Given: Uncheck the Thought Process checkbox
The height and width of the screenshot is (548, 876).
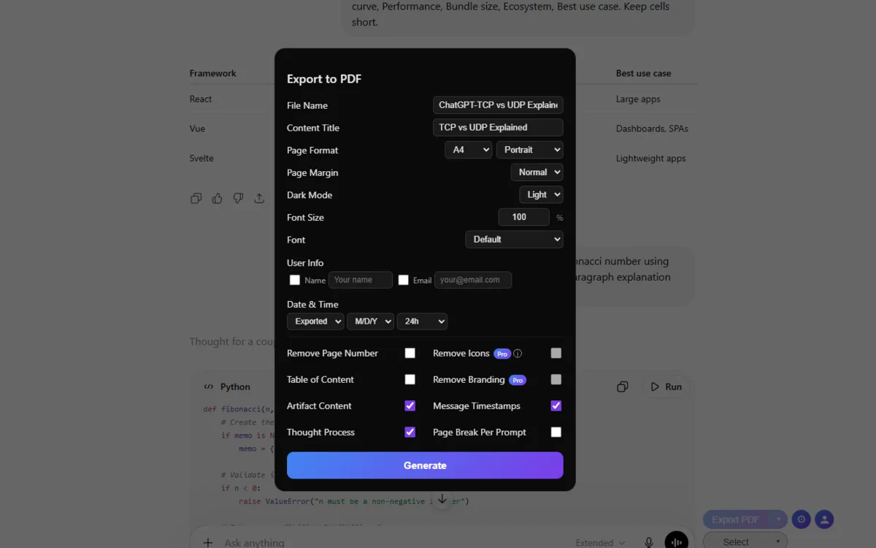Looking at the screenshot, I should (x=410, y=432).
